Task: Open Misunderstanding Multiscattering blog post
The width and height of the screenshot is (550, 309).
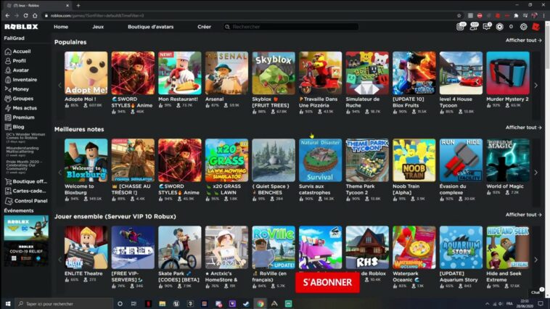Action: (x=22, y=151)
